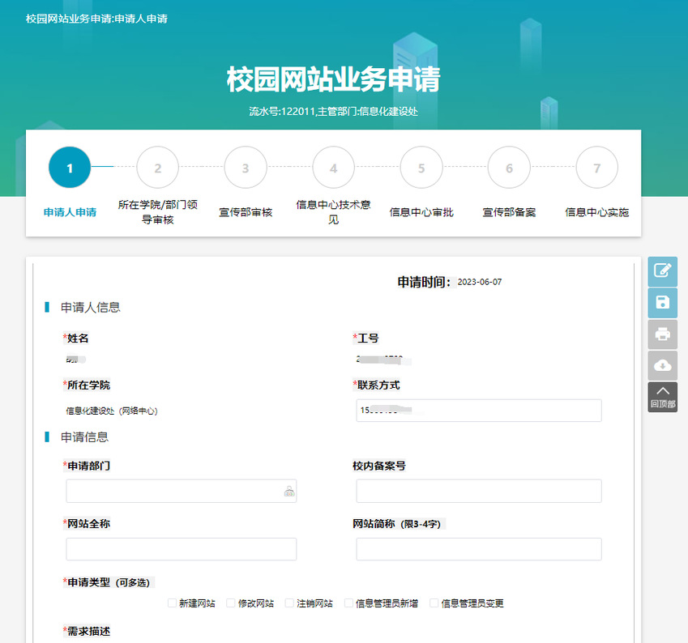
Task: Click the 网站全称 input field
Action: tap(181, 549)
